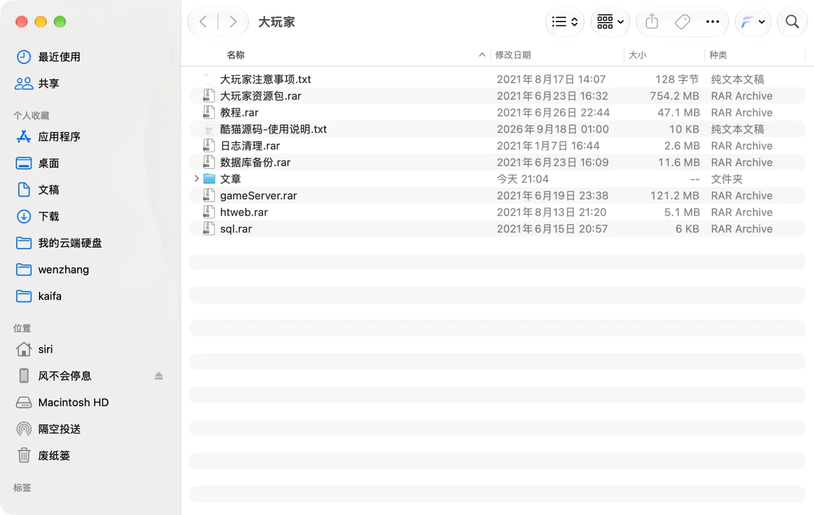Go forward with the right chevron button
The width and height of the screenshot is (814, 515).
(233, 22)
